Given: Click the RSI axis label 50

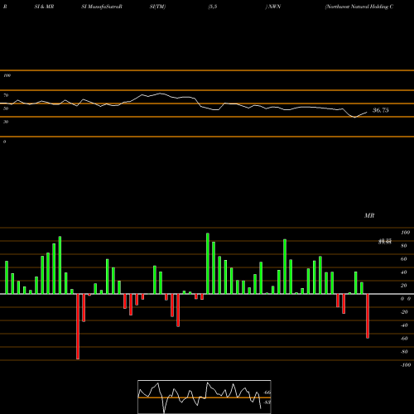Looking at the screenshot, I should pos(6,108).
